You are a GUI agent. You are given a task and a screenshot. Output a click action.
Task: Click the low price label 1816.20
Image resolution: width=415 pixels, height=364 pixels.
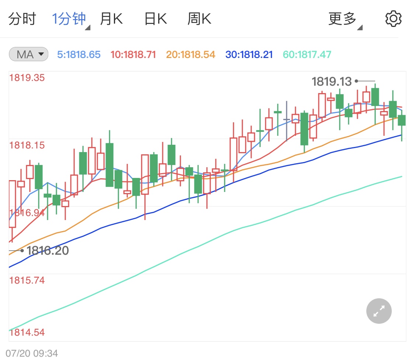point(48,250)
